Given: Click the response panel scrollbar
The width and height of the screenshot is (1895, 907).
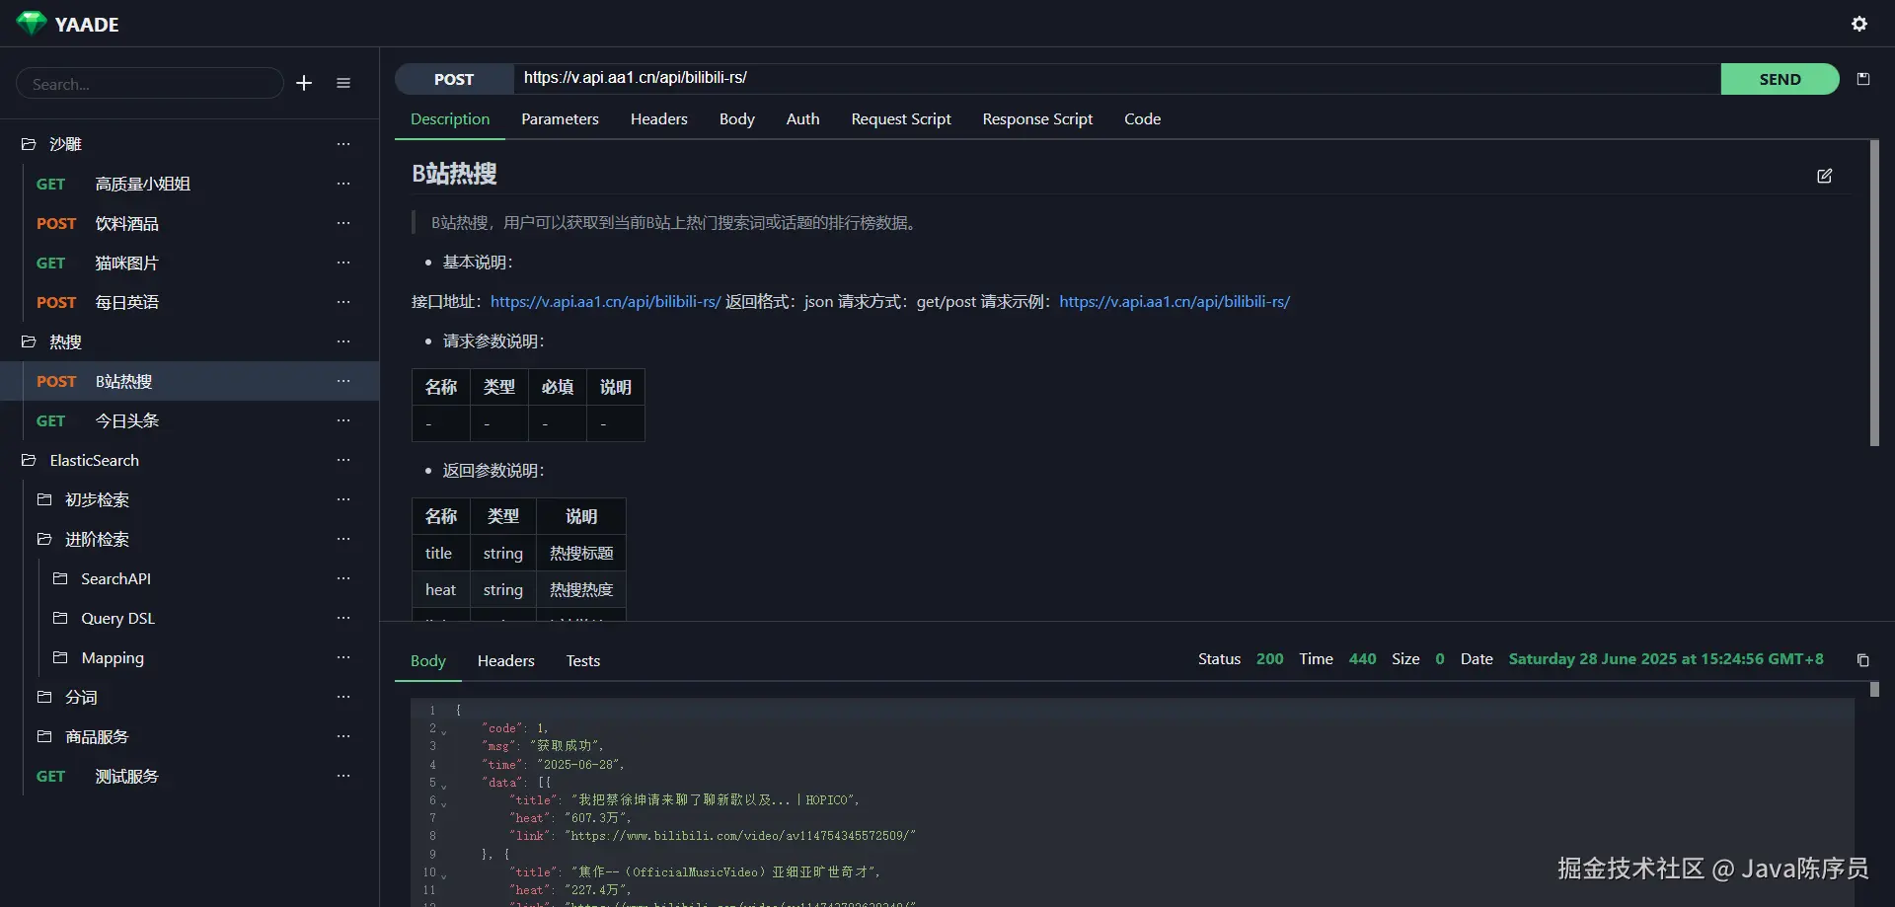Looking at the screenshot, I should coord(1874,690).
